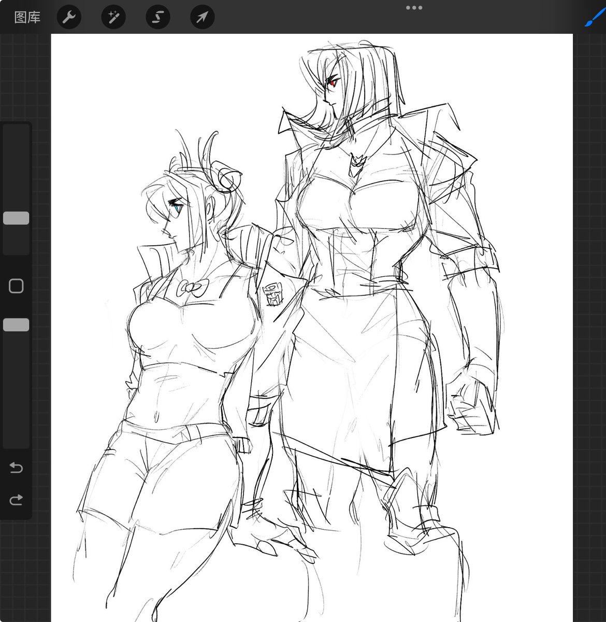Undo the last stroke
Image resolution: width=606 pixels, height=622 pixels.
pyautogui.click(x=16, y=468)
